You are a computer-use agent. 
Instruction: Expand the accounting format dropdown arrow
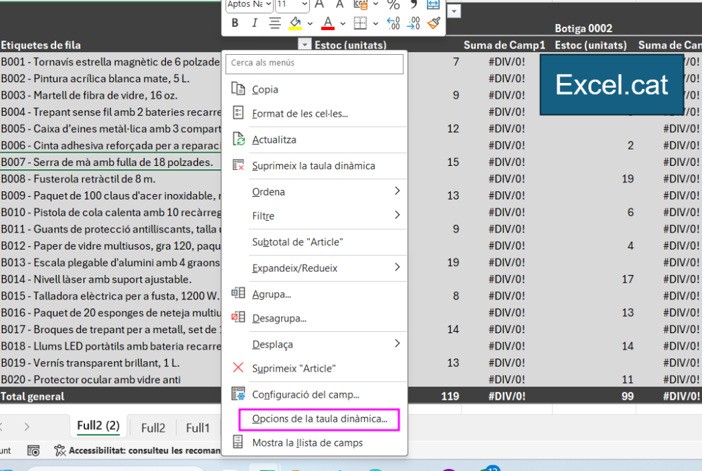click(376, 5)
